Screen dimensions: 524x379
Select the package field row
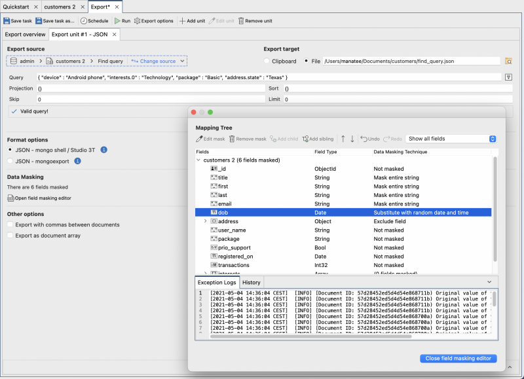tap(343, 239)
